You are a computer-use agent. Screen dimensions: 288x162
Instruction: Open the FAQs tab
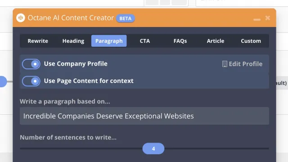(x=180, y=41)
